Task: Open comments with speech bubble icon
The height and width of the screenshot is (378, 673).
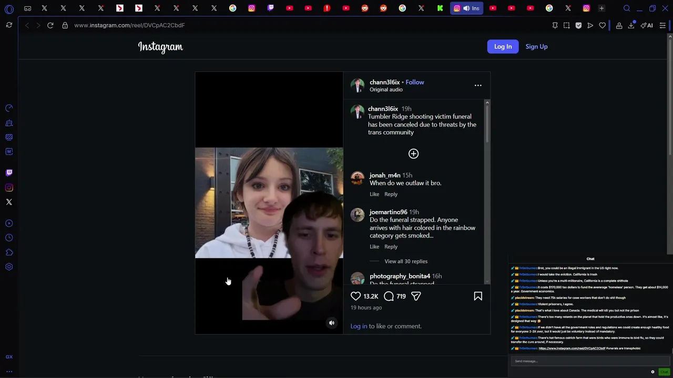Action: [x=389, y=296]
